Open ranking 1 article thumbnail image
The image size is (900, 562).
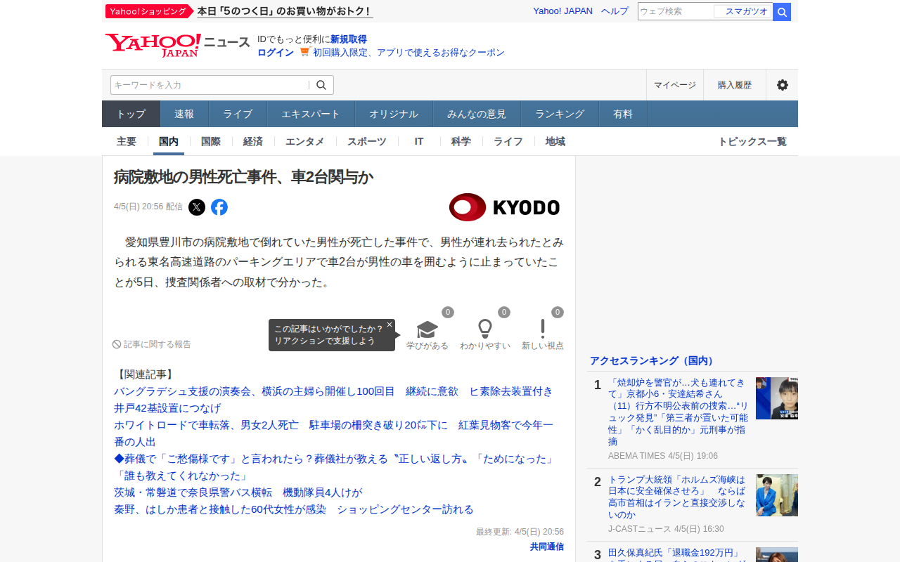pos(777,398)
